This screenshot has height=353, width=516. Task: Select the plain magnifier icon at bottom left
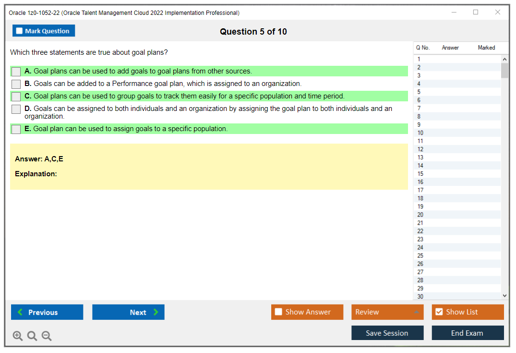(32, 336)
